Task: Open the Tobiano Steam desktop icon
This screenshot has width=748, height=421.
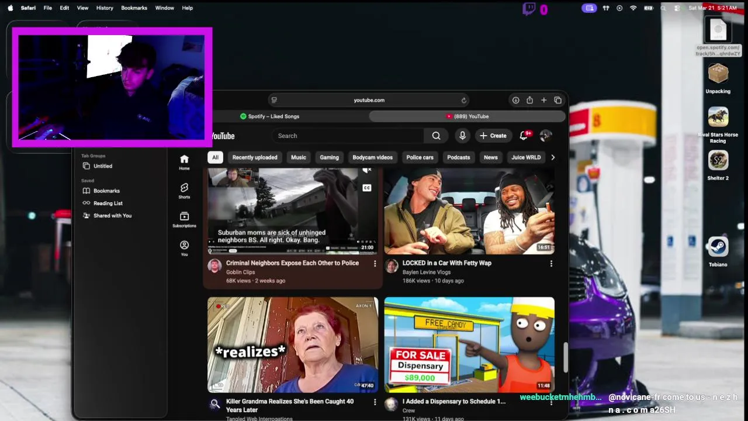Action: (718, 252)
